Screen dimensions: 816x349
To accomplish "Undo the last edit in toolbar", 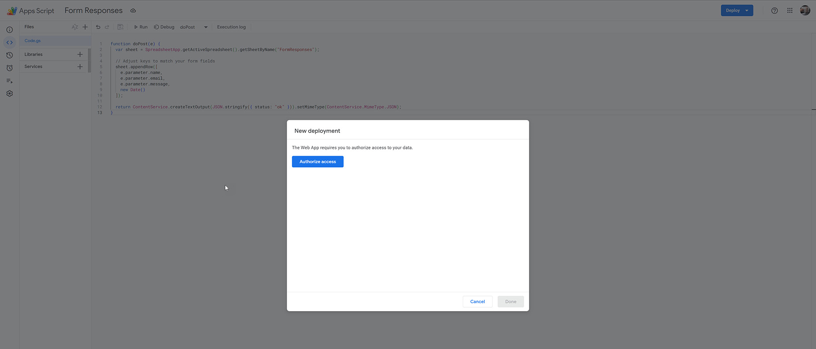I will (x=98, y=27).
